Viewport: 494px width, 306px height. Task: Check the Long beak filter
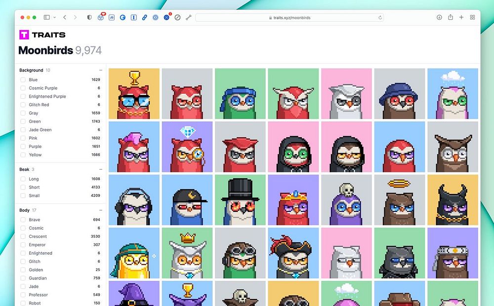coord(23,179)
